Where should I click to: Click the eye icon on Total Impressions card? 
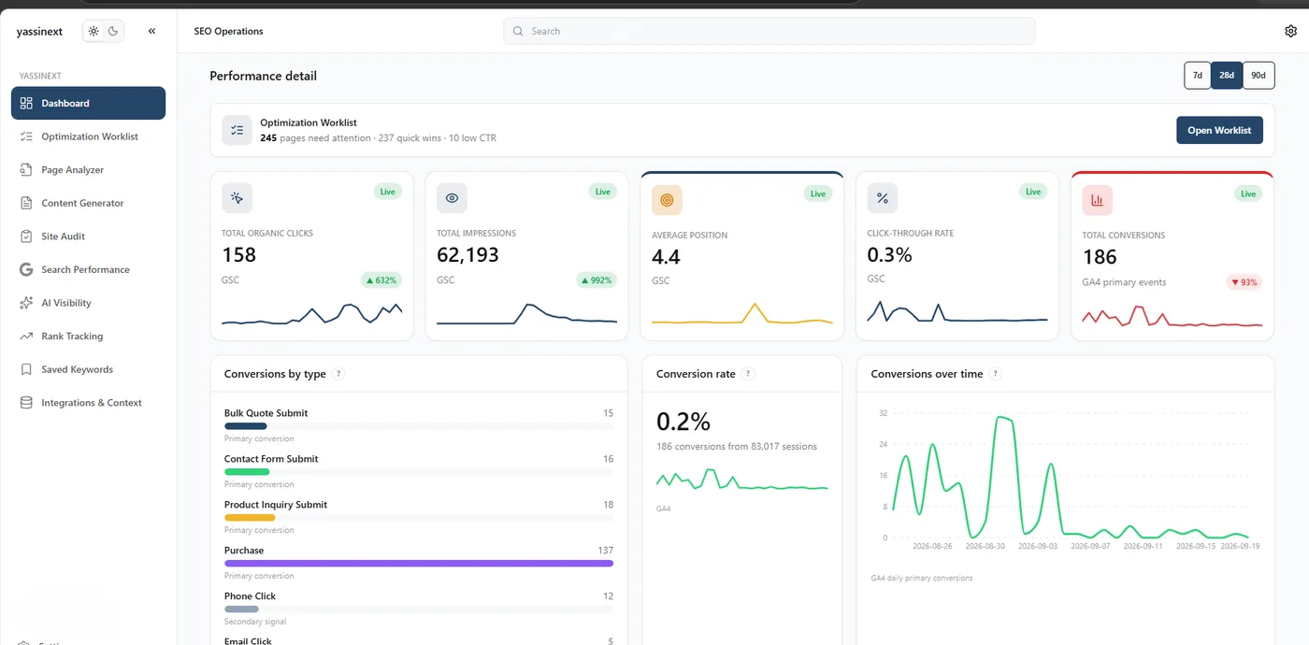pos(452,198)
